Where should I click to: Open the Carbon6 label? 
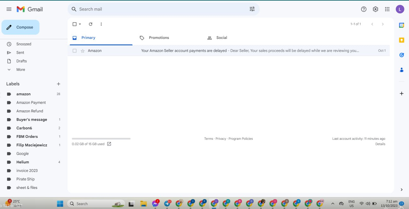tap(24, 128)
